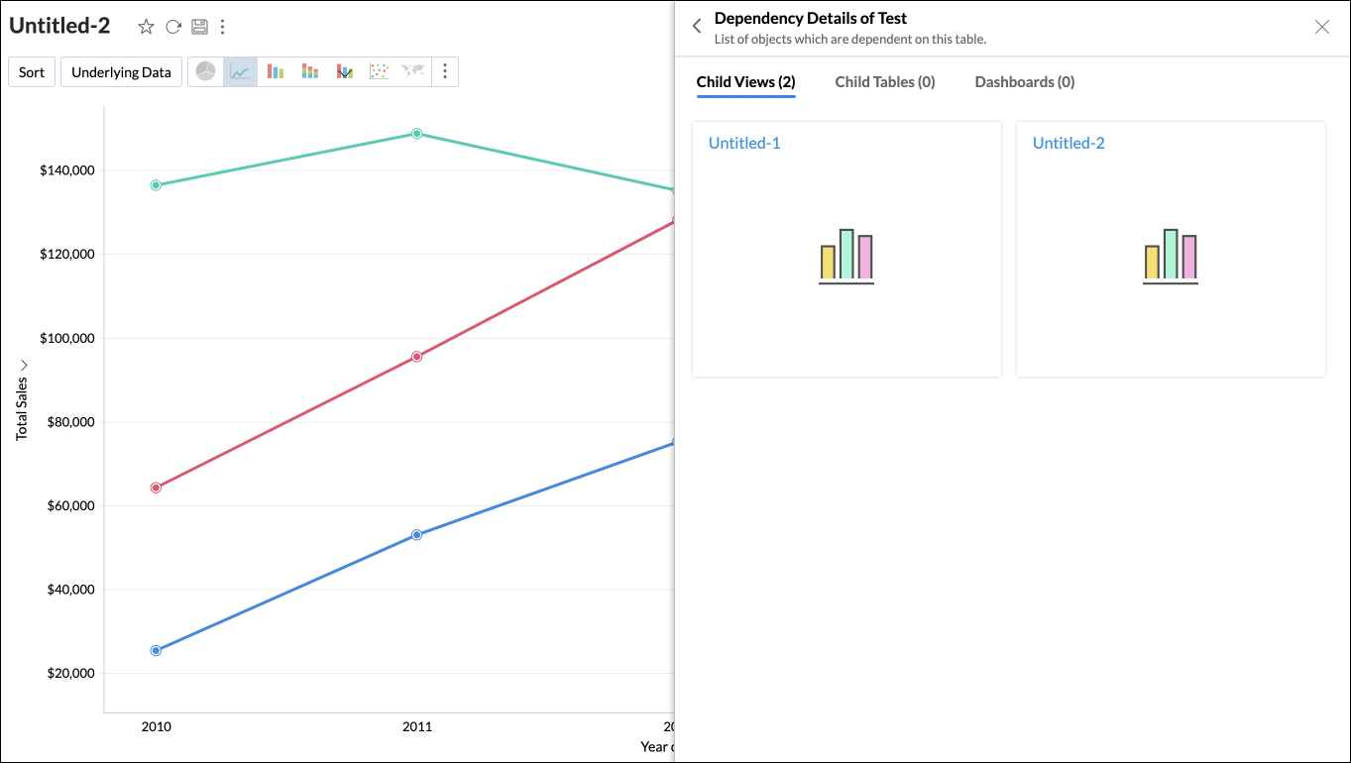This screenshot has height=763, width=1351.
Task: Mark Untitled-2 as favorite with star
Action: coord(146,27)
